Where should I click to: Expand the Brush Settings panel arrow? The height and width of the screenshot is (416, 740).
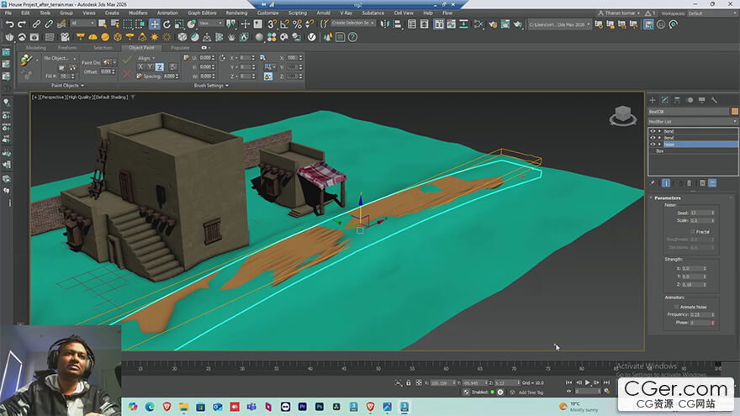pos(227,86)
